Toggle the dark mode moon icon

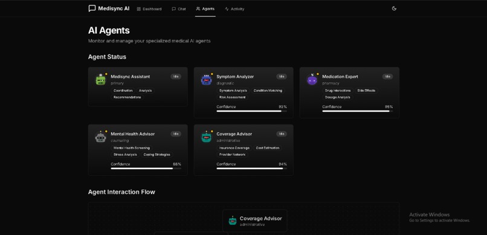point(394,8)
